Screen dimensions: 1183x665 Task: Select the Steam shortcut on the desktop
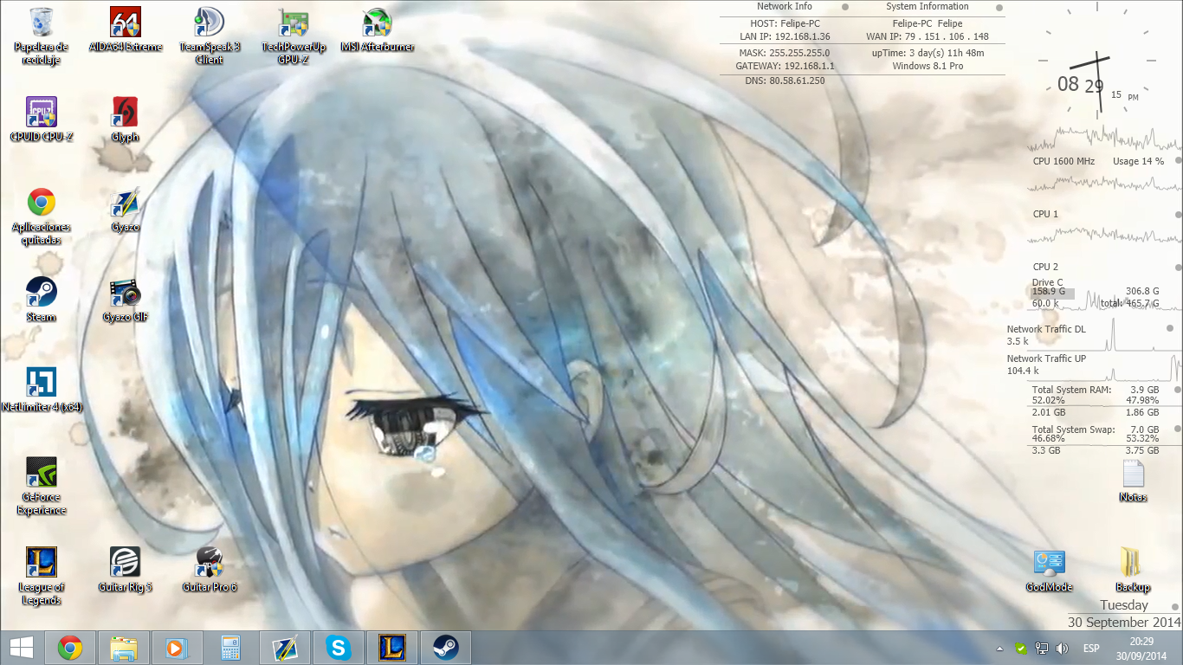pyautogui.click(x=41, y=300)
